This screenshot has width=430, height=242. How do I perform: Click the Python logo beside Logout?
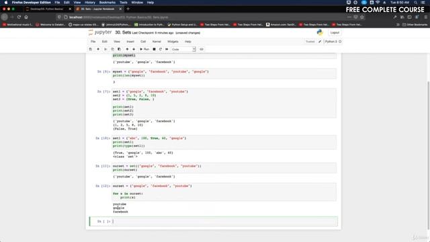(x=320, y=32)
